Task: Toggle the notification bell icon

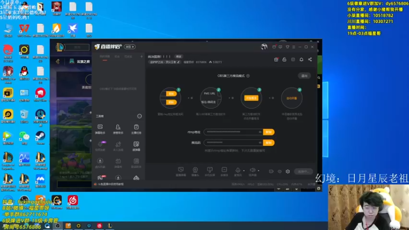Action: (x=301, y=59)
